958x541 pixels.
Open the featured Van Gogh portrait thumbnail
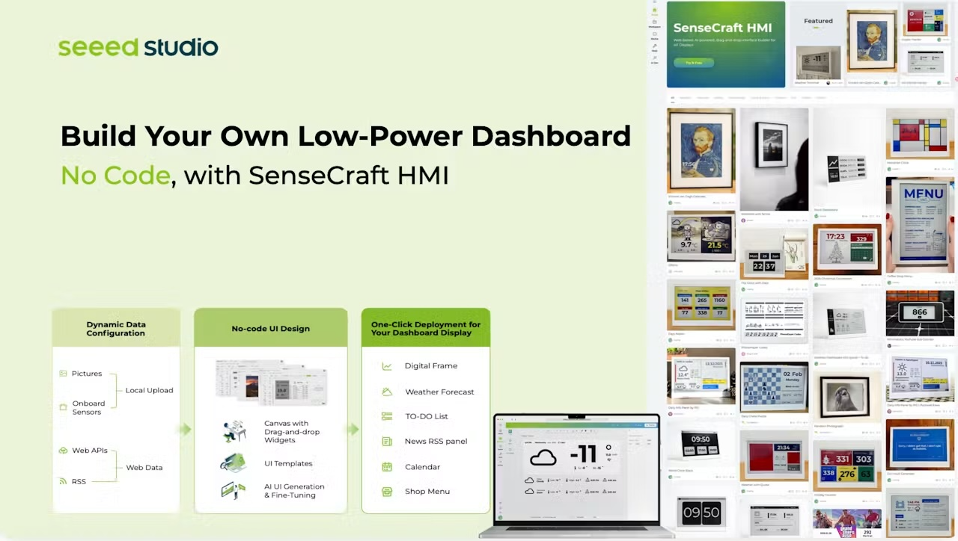coord(872,41)
